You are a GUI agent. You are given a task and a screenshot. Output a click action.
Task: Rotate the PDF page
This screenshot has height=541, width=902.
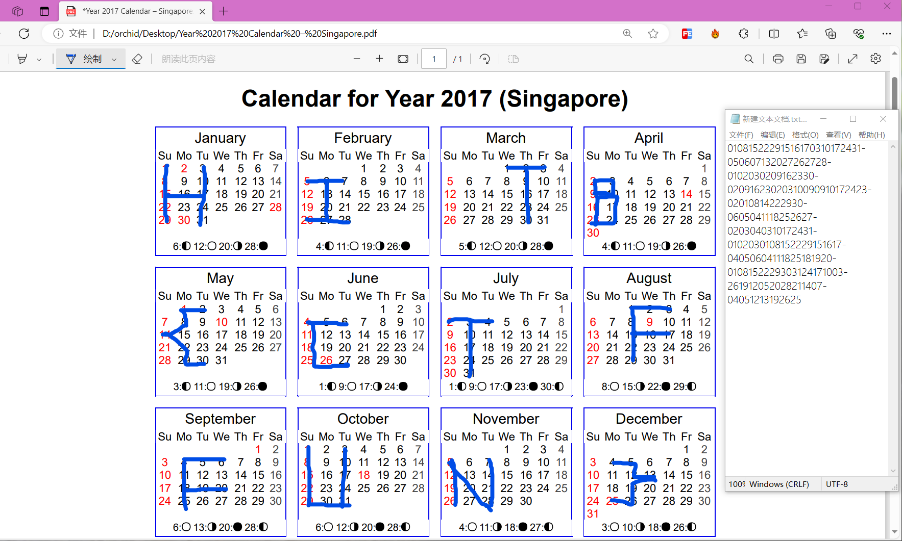click(484, 58)
